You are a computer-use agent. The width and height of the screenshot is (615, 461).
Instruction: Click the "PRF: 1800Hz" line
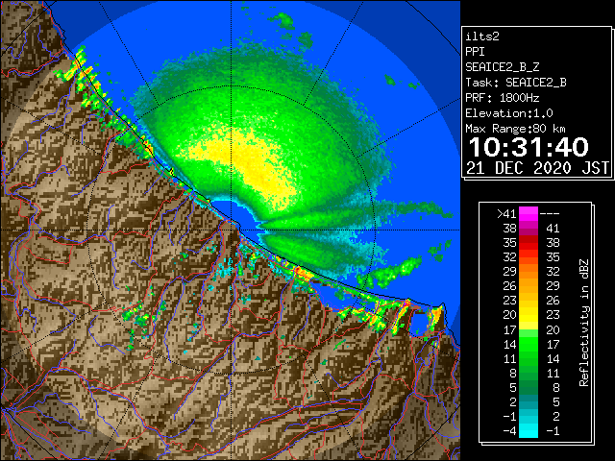click(x=503, y=98)
